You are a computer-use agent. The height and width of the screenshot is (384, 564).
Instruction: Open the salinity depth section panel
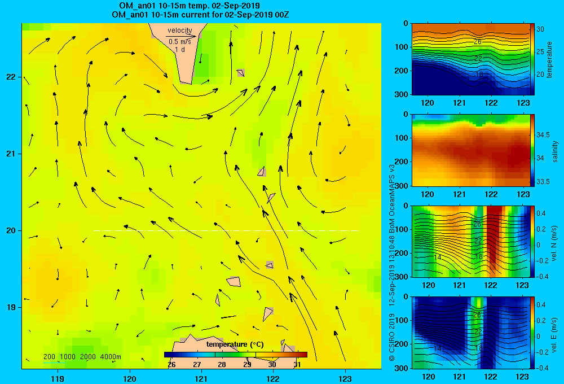(471, 150)
